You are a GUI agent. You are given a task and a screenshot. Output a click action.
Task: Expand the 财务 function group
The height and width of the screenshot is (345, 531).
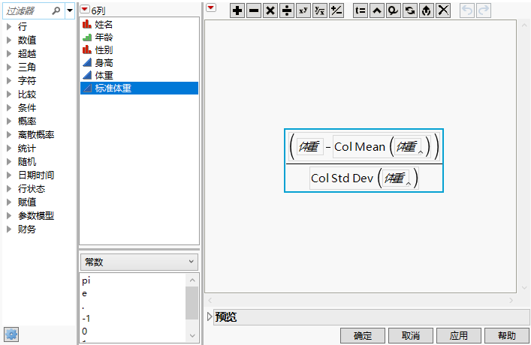coord(9,229)
